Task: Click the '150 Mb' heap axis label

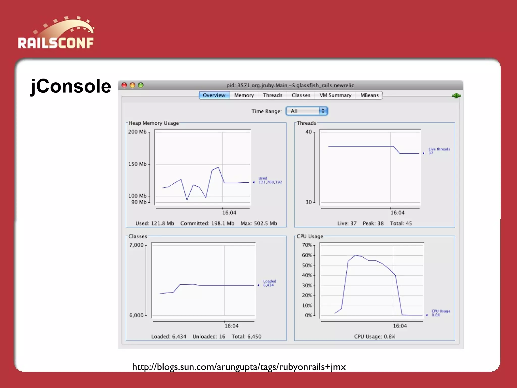Action: pos(137,164)
